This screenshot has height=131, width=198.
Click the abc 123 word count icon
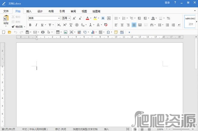point(122,32)
